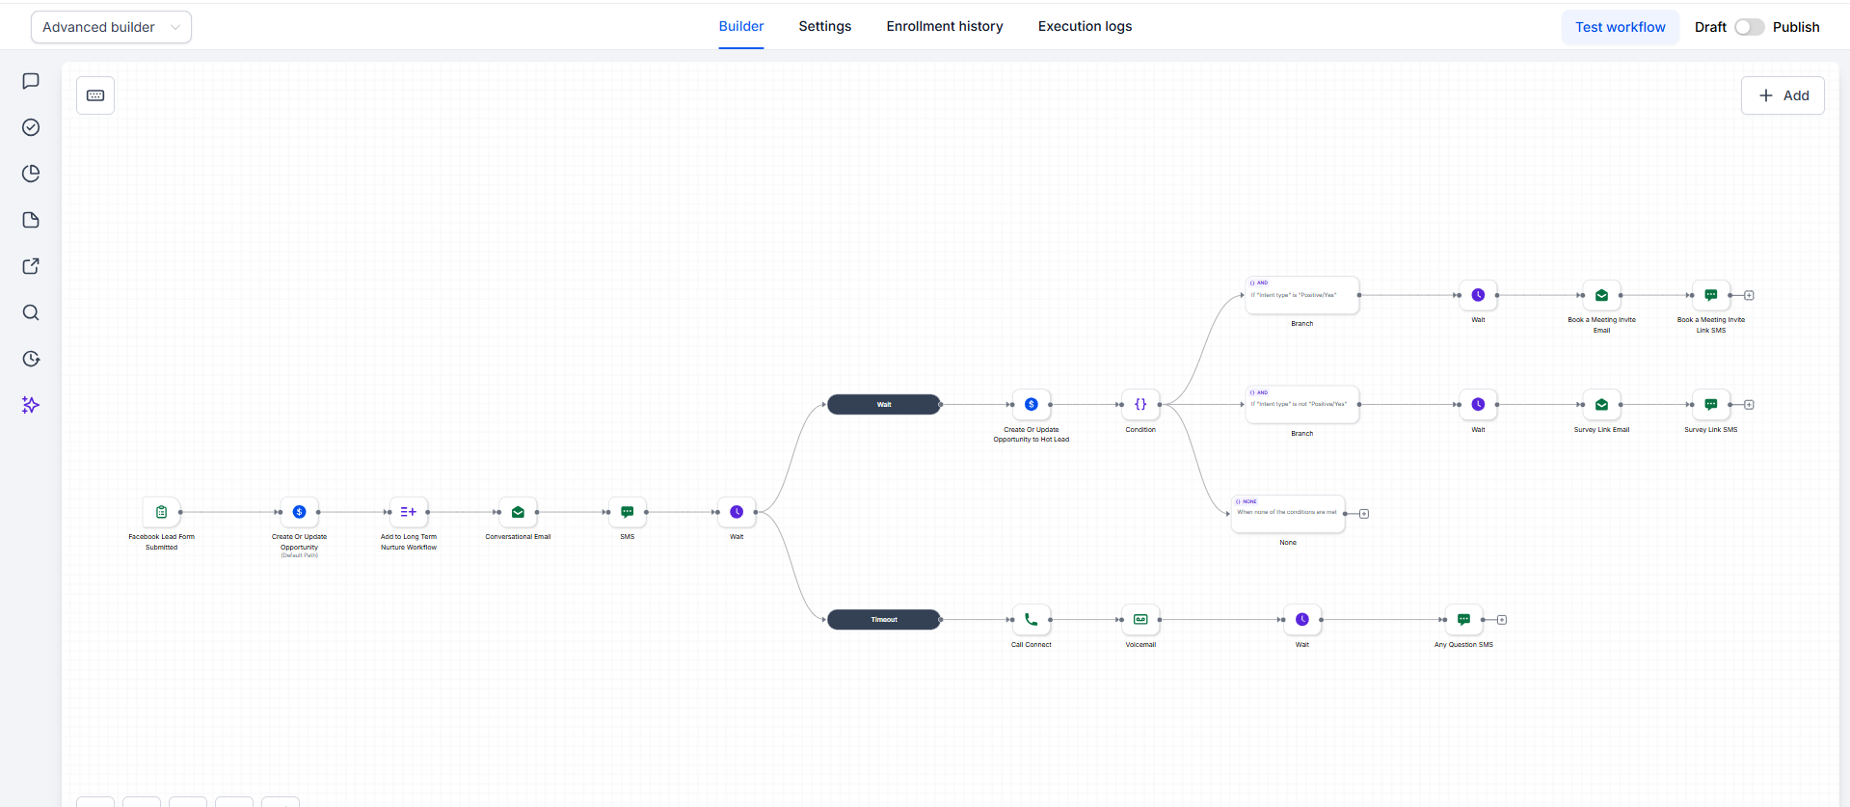Screen dimensions: 1850x807
Task: Open Create Or Update Opportunity to Hot Lead node
Action: coord(1032,404)
